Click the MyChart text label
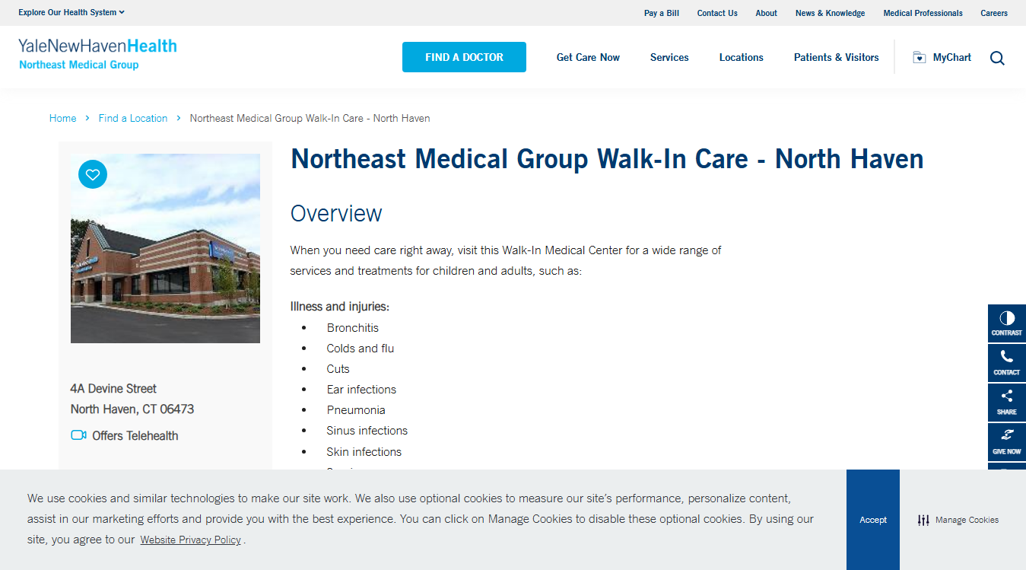This screenshot has height=570, width=1026. coord(952,57)
